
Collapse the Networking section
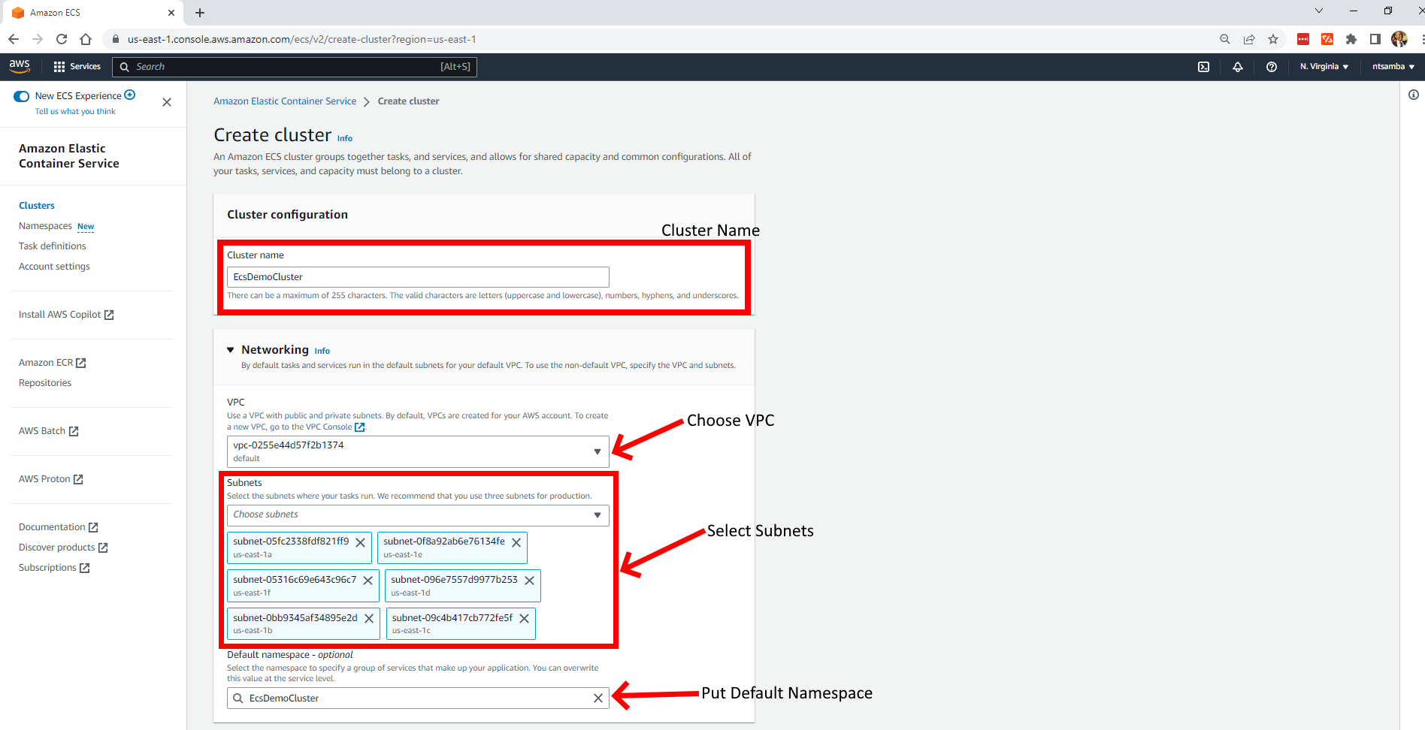tap(231, 350)
